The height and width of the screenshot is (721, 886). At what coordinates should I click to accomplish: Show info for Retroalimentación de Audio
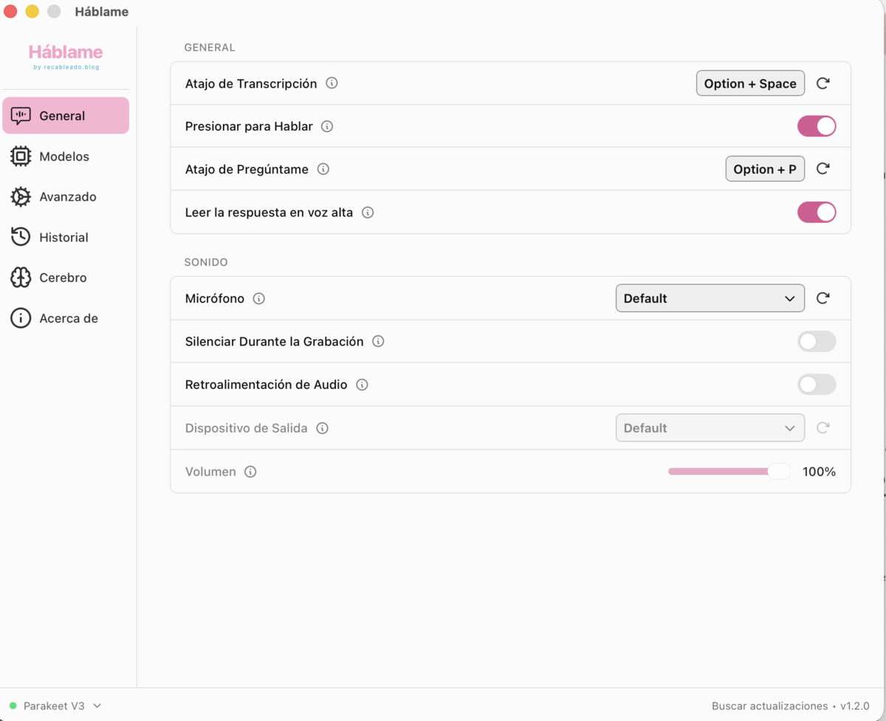click(362, 384)
